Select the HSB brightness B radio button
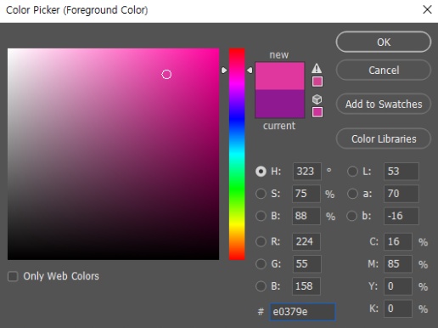The image size is (438, 328). pos(261,216)
